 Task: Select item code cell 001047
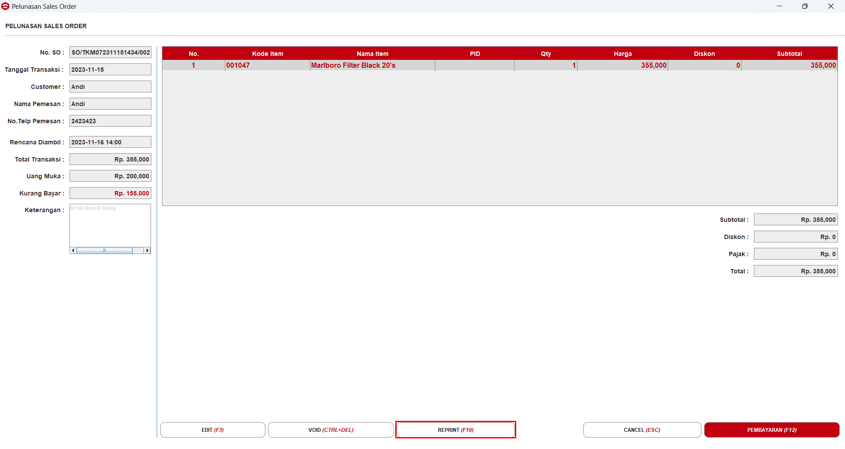pos(268,65)
